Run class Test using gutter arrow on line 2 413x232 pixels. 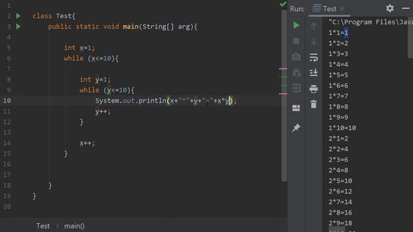(18, 15)
